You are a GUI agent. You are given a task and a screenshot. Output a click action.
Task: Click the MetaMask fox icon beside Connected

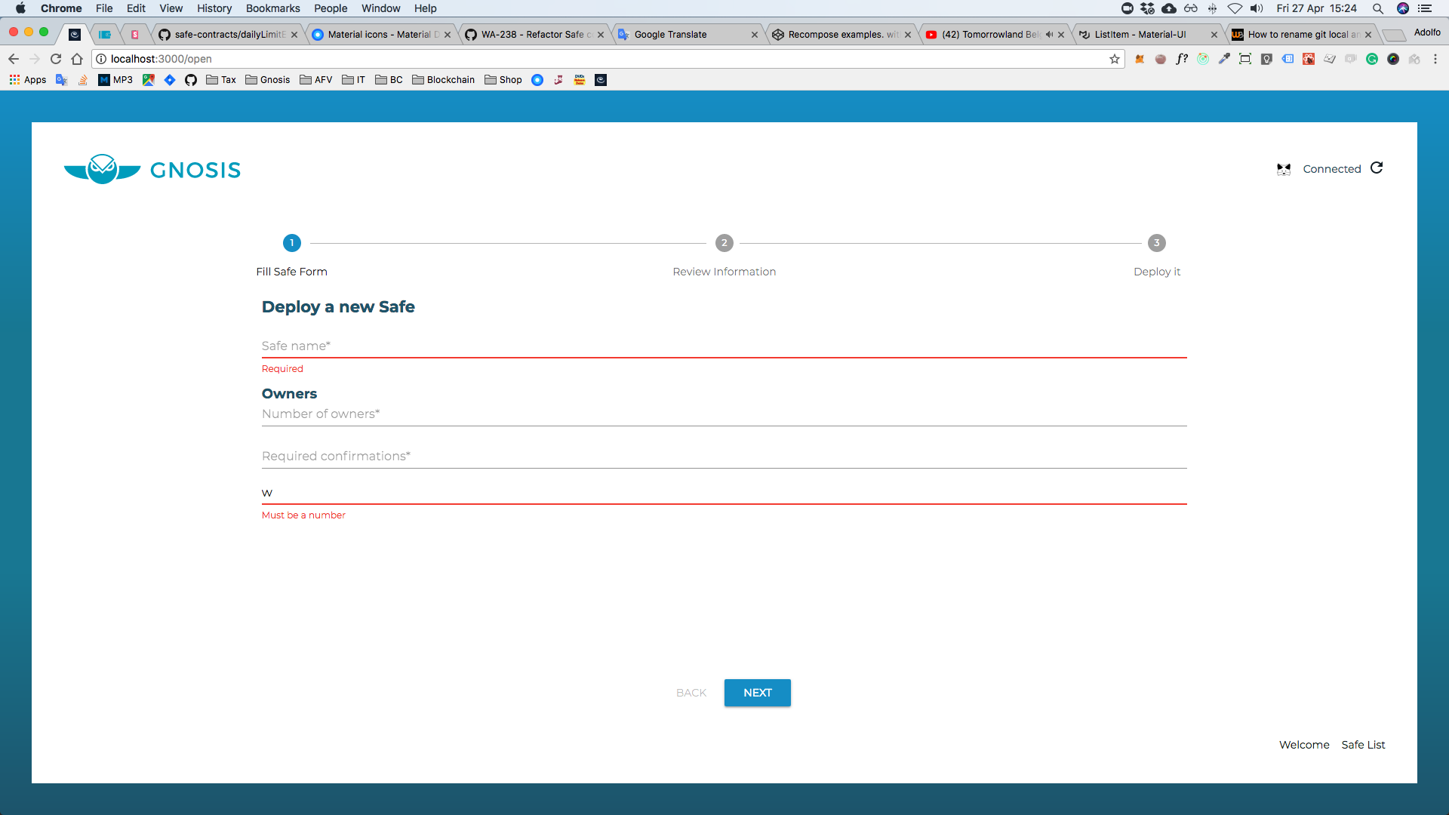pos(1284,169)
